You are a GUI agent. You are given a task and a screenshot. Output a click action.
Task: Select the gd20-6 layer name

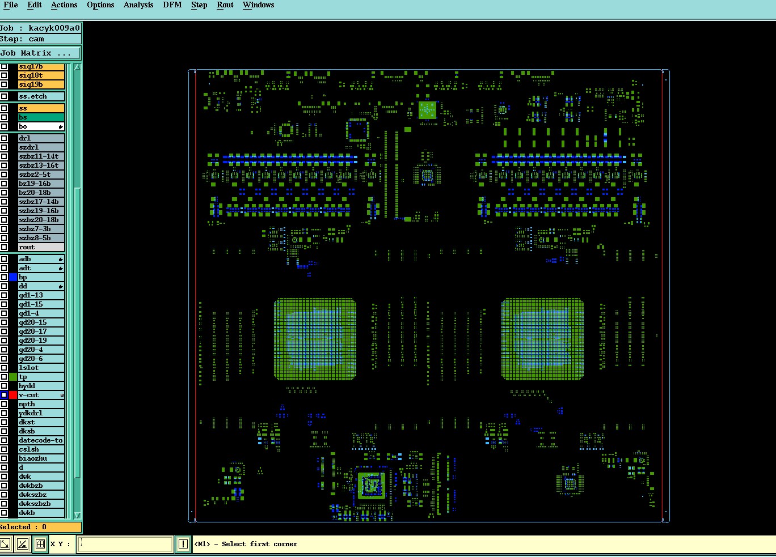pos(41,359)
